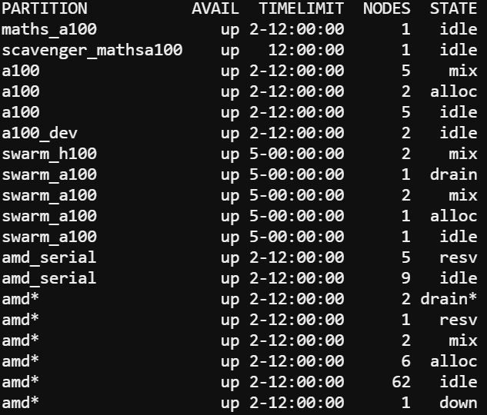Select the node count 62
Image resolution: width=487 pixels, height=415 pixels.
pos(401,382)
